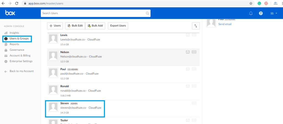
Task: Select user name Steven
Action: [65, 103]
